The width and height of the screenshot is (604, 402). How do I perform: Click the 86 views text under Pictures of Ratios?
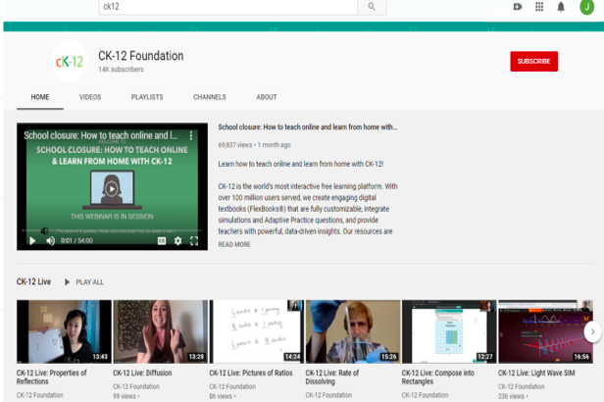click(x=221, y=396)
